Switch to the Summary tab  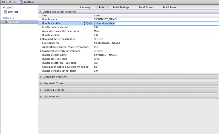[85, 7]
